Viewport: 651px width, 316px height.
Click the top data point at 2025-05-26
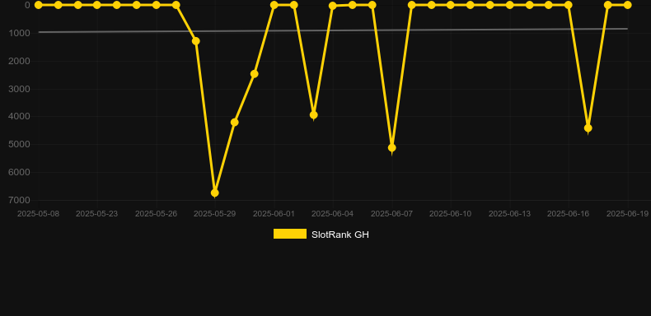pyautogui.click(x=156, y=5)
